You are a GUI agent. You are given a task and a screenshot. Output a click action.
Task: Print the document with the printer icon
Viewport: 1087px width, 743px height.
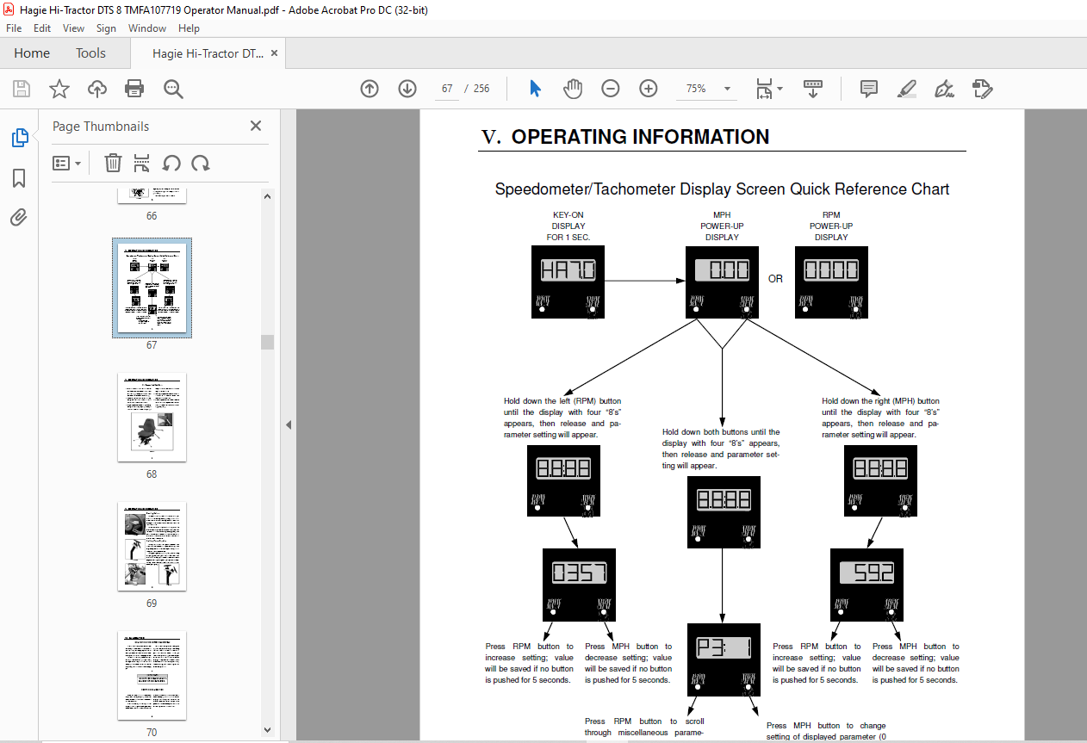click(x=134, y=89)
